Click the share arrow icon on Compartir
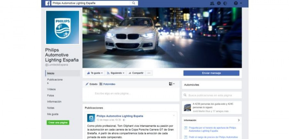The image size is (289, 139). click(130, 73)
